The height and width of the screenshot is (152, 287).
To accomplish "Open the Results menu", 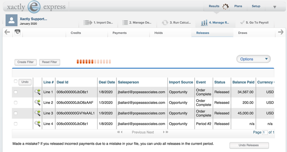I will point(214,6).
